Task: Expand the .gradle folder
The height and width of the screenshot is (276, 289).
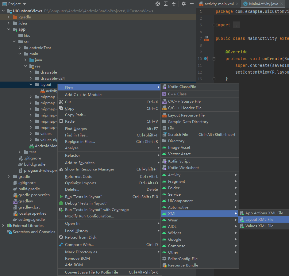Action: click(x=9, y=17)
